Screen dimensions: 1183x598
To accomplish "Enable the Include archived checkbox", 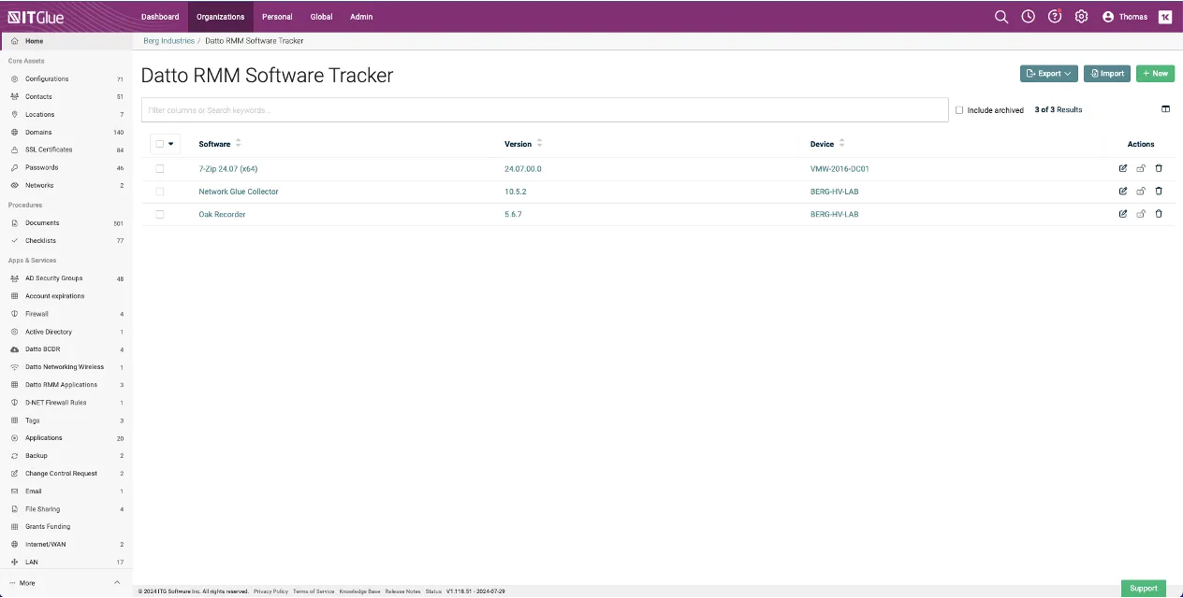I will 959,110.
